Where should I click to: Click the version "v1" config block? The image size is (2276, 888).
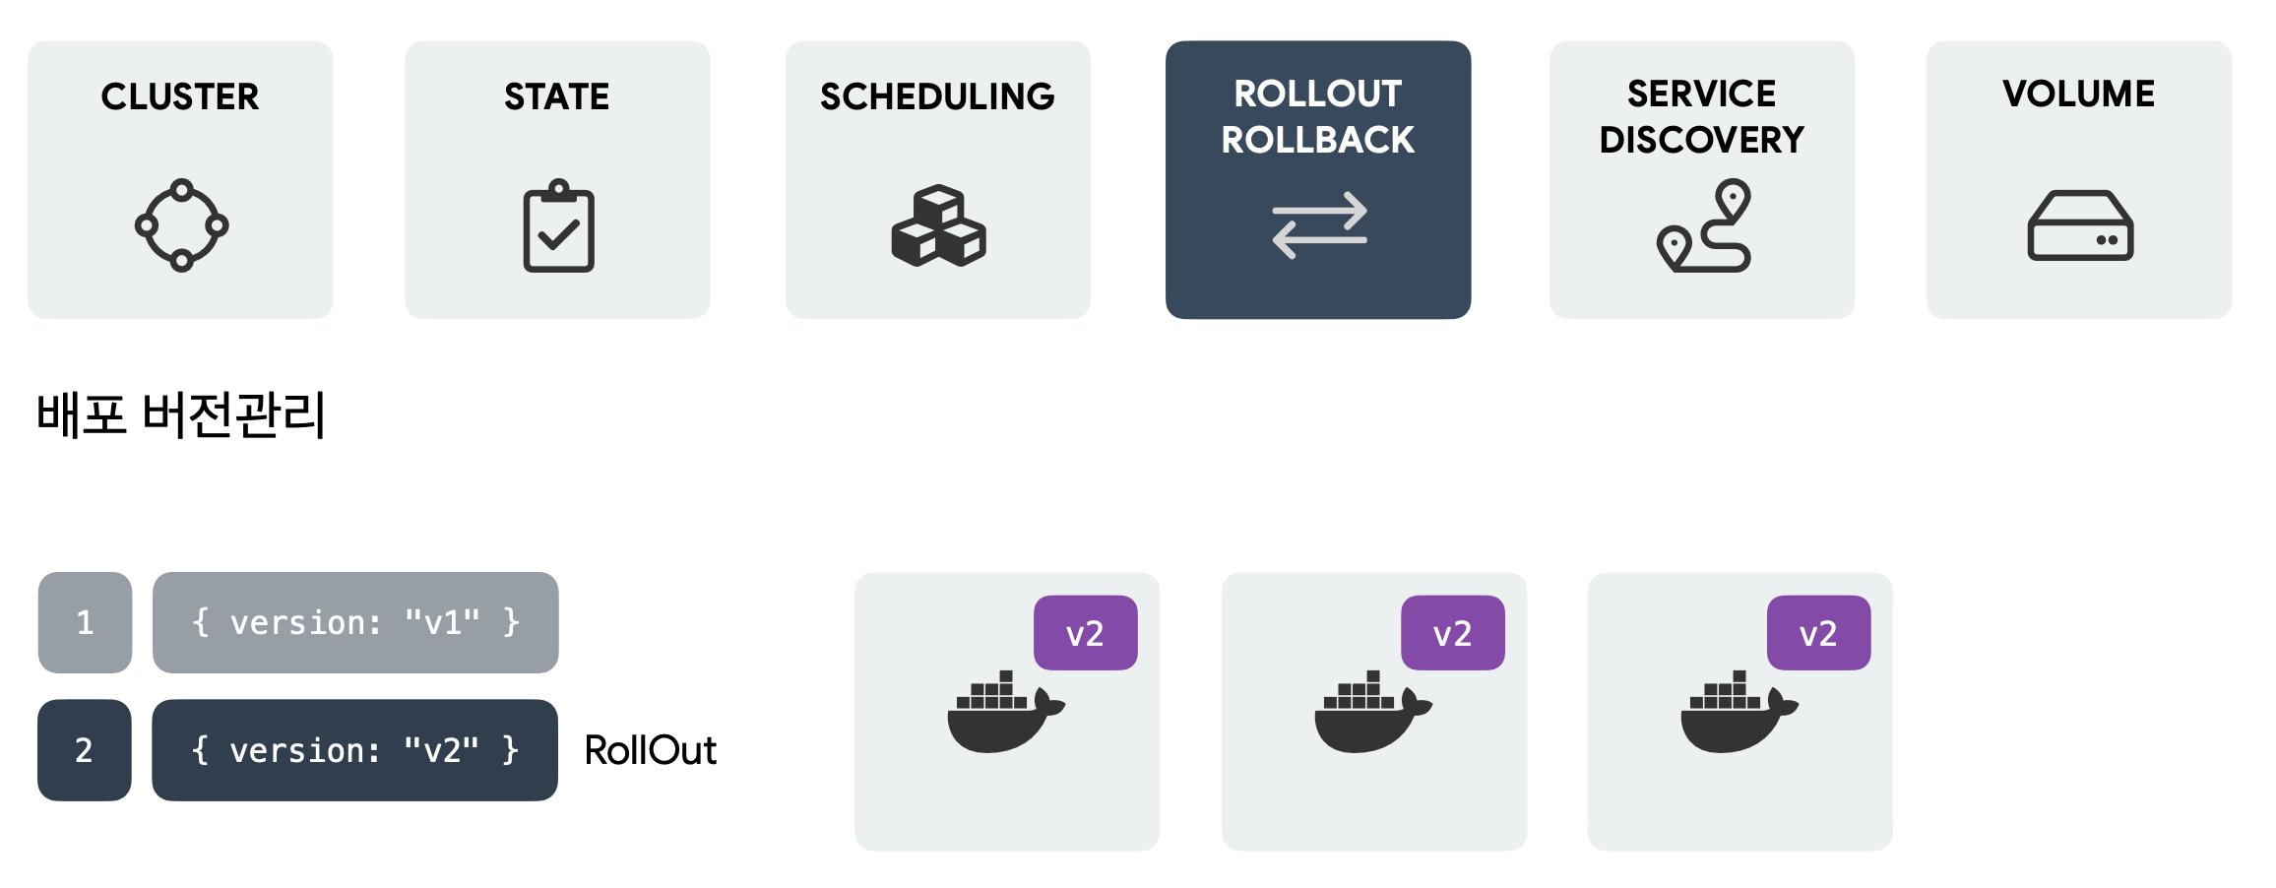[x=355, y=622]
